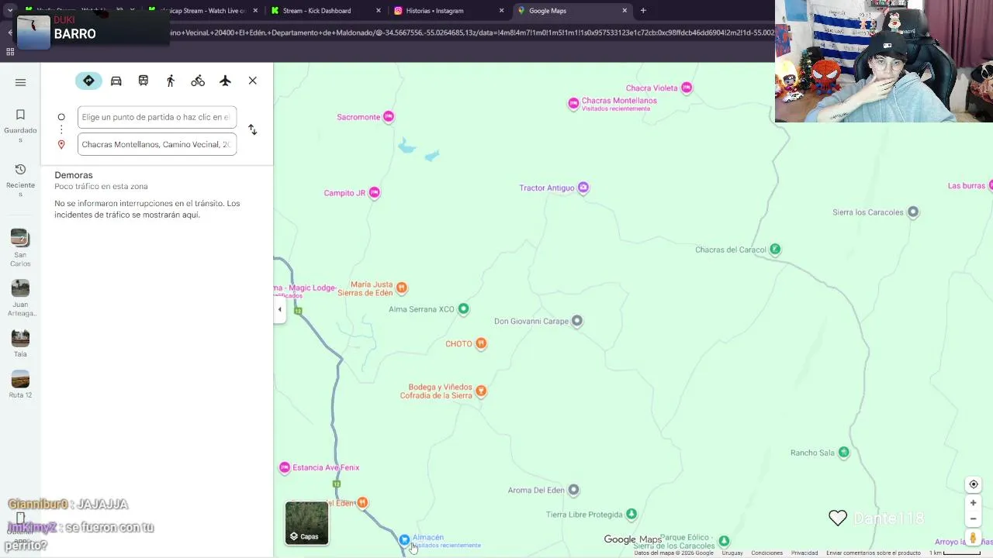Click the Chacras Montellanos destination field
This screenshot has height=558, width=993.
[157, 144]
